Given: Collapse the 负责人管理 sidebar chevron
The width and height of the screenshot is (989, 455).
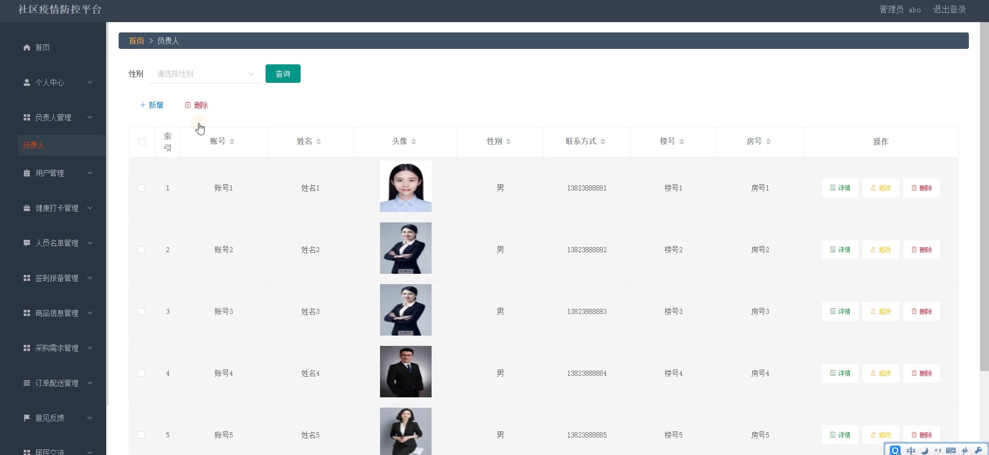Looking at the screenshot, I should 90,117.
